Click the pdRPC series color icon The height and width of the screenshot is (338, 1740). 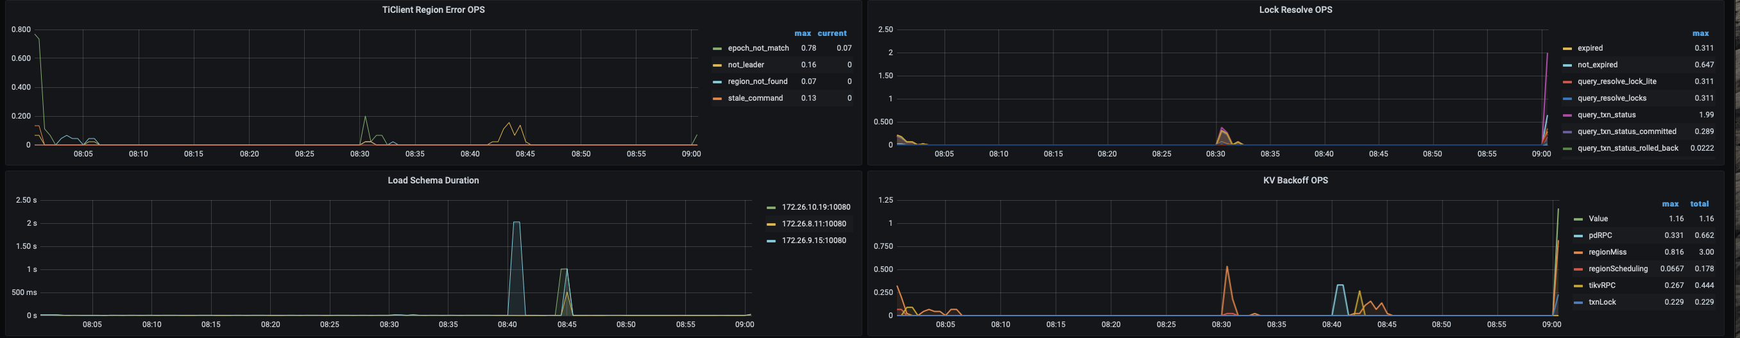coord(1578,236)
